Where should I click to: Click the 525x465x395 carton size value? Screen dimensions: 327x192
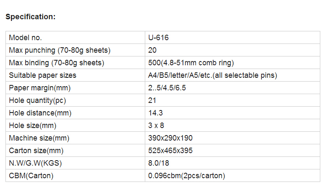(170, 151)
